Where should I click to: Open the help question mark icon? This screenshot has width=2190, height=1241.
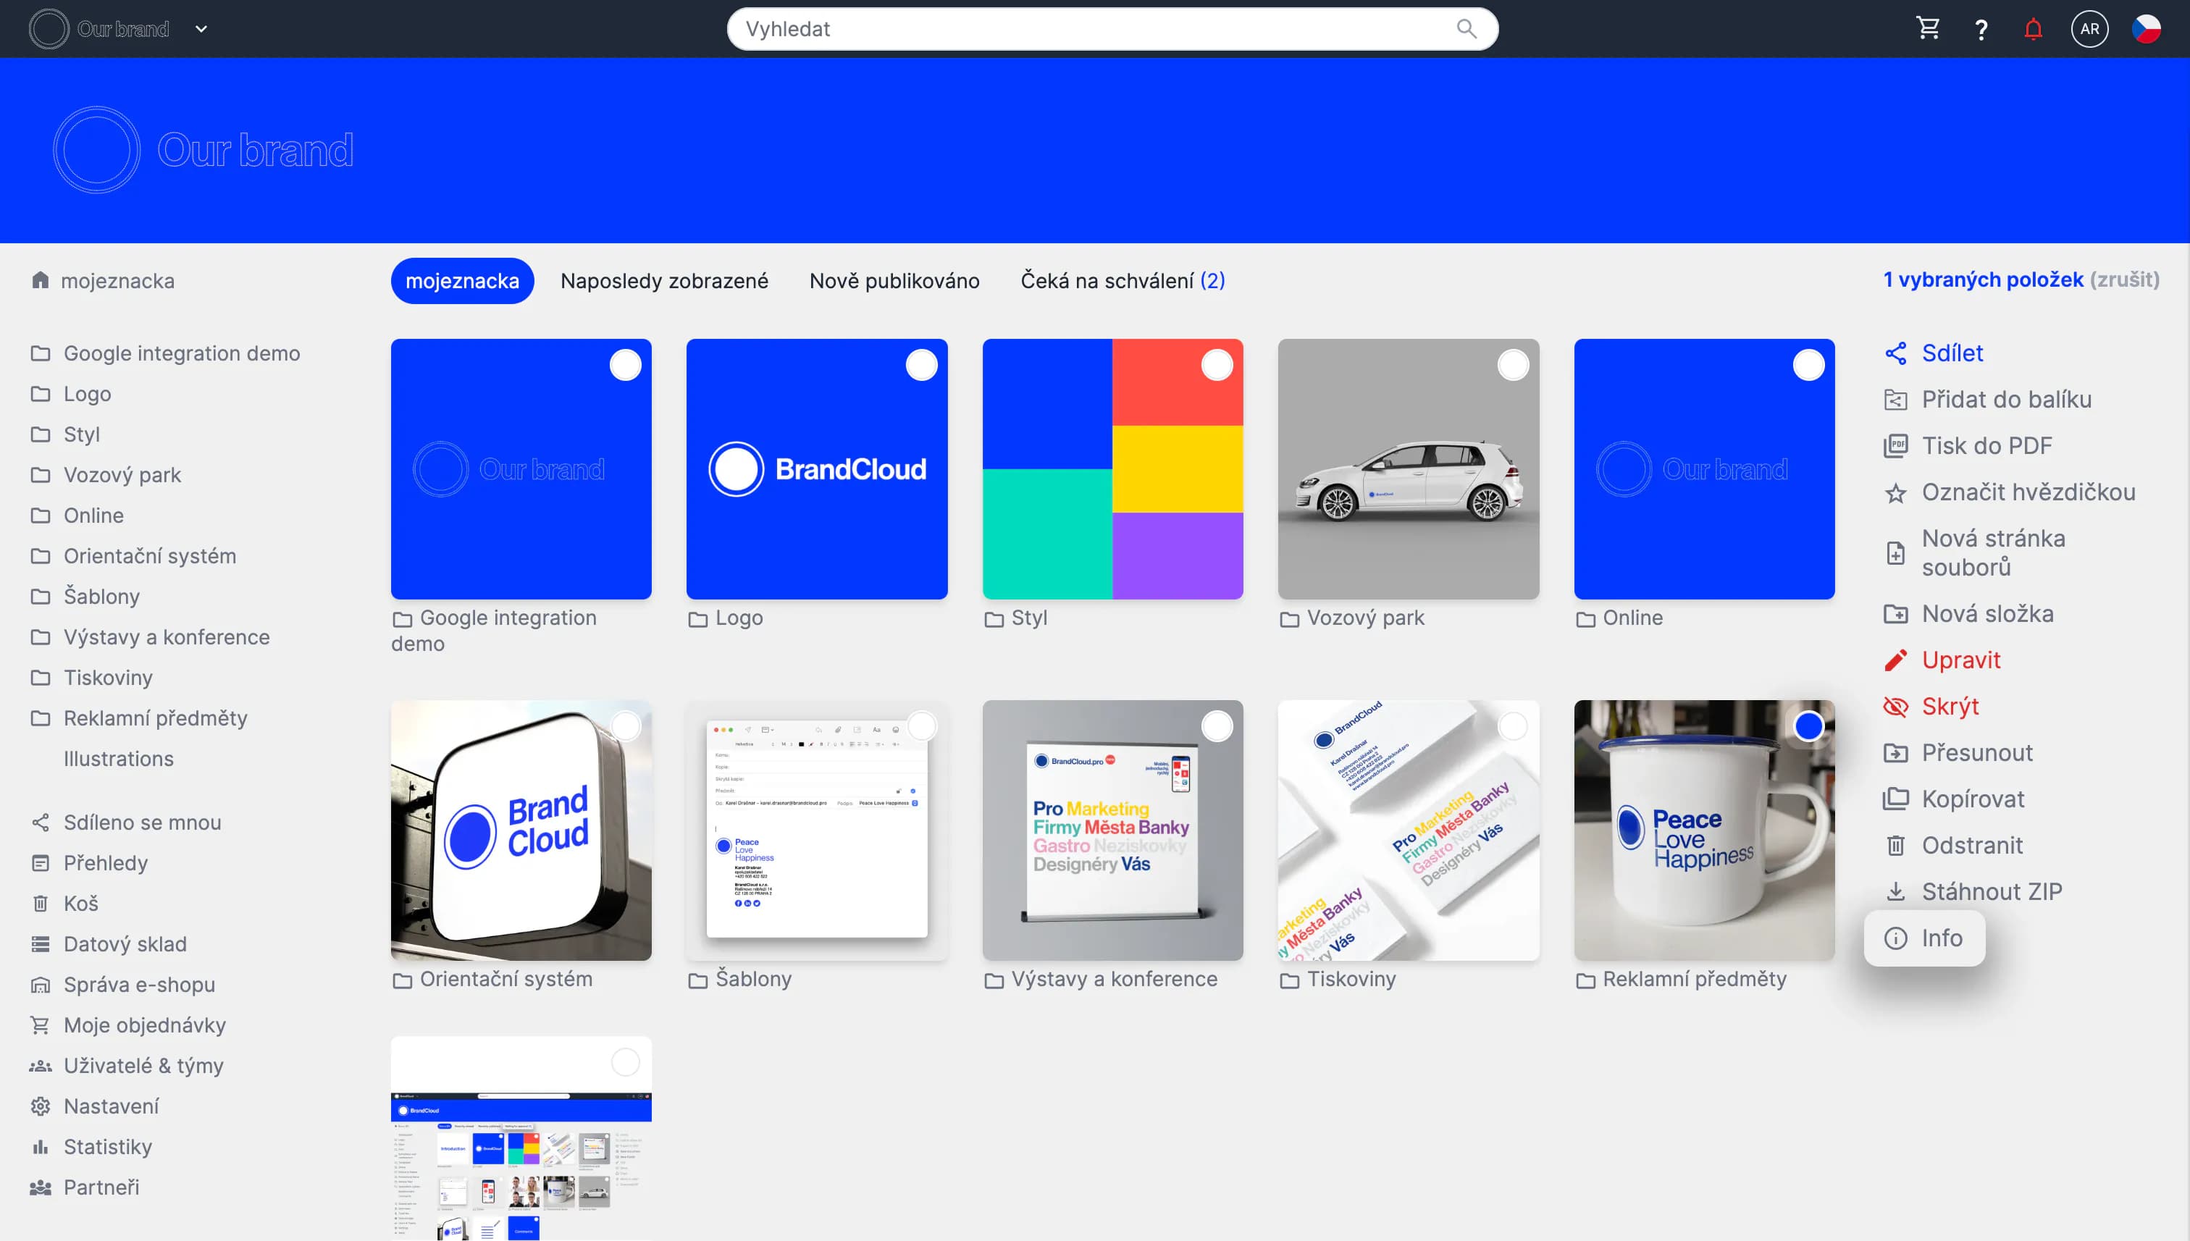1981,30
